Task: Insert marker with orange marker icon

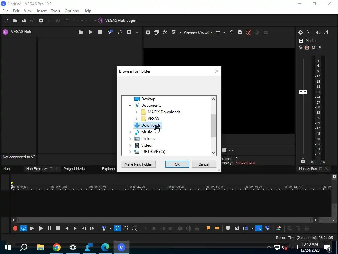Action: tap(208, 228)
